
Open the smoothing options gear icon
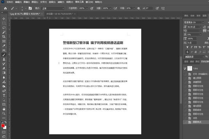coord(138,8)
